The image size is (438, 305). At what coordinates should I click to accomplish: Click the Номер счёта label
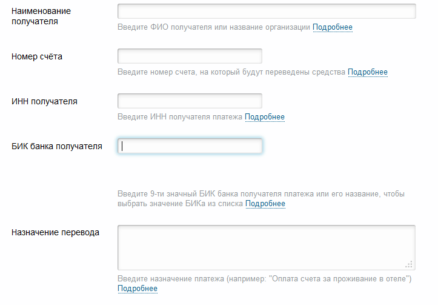[37, 57]
